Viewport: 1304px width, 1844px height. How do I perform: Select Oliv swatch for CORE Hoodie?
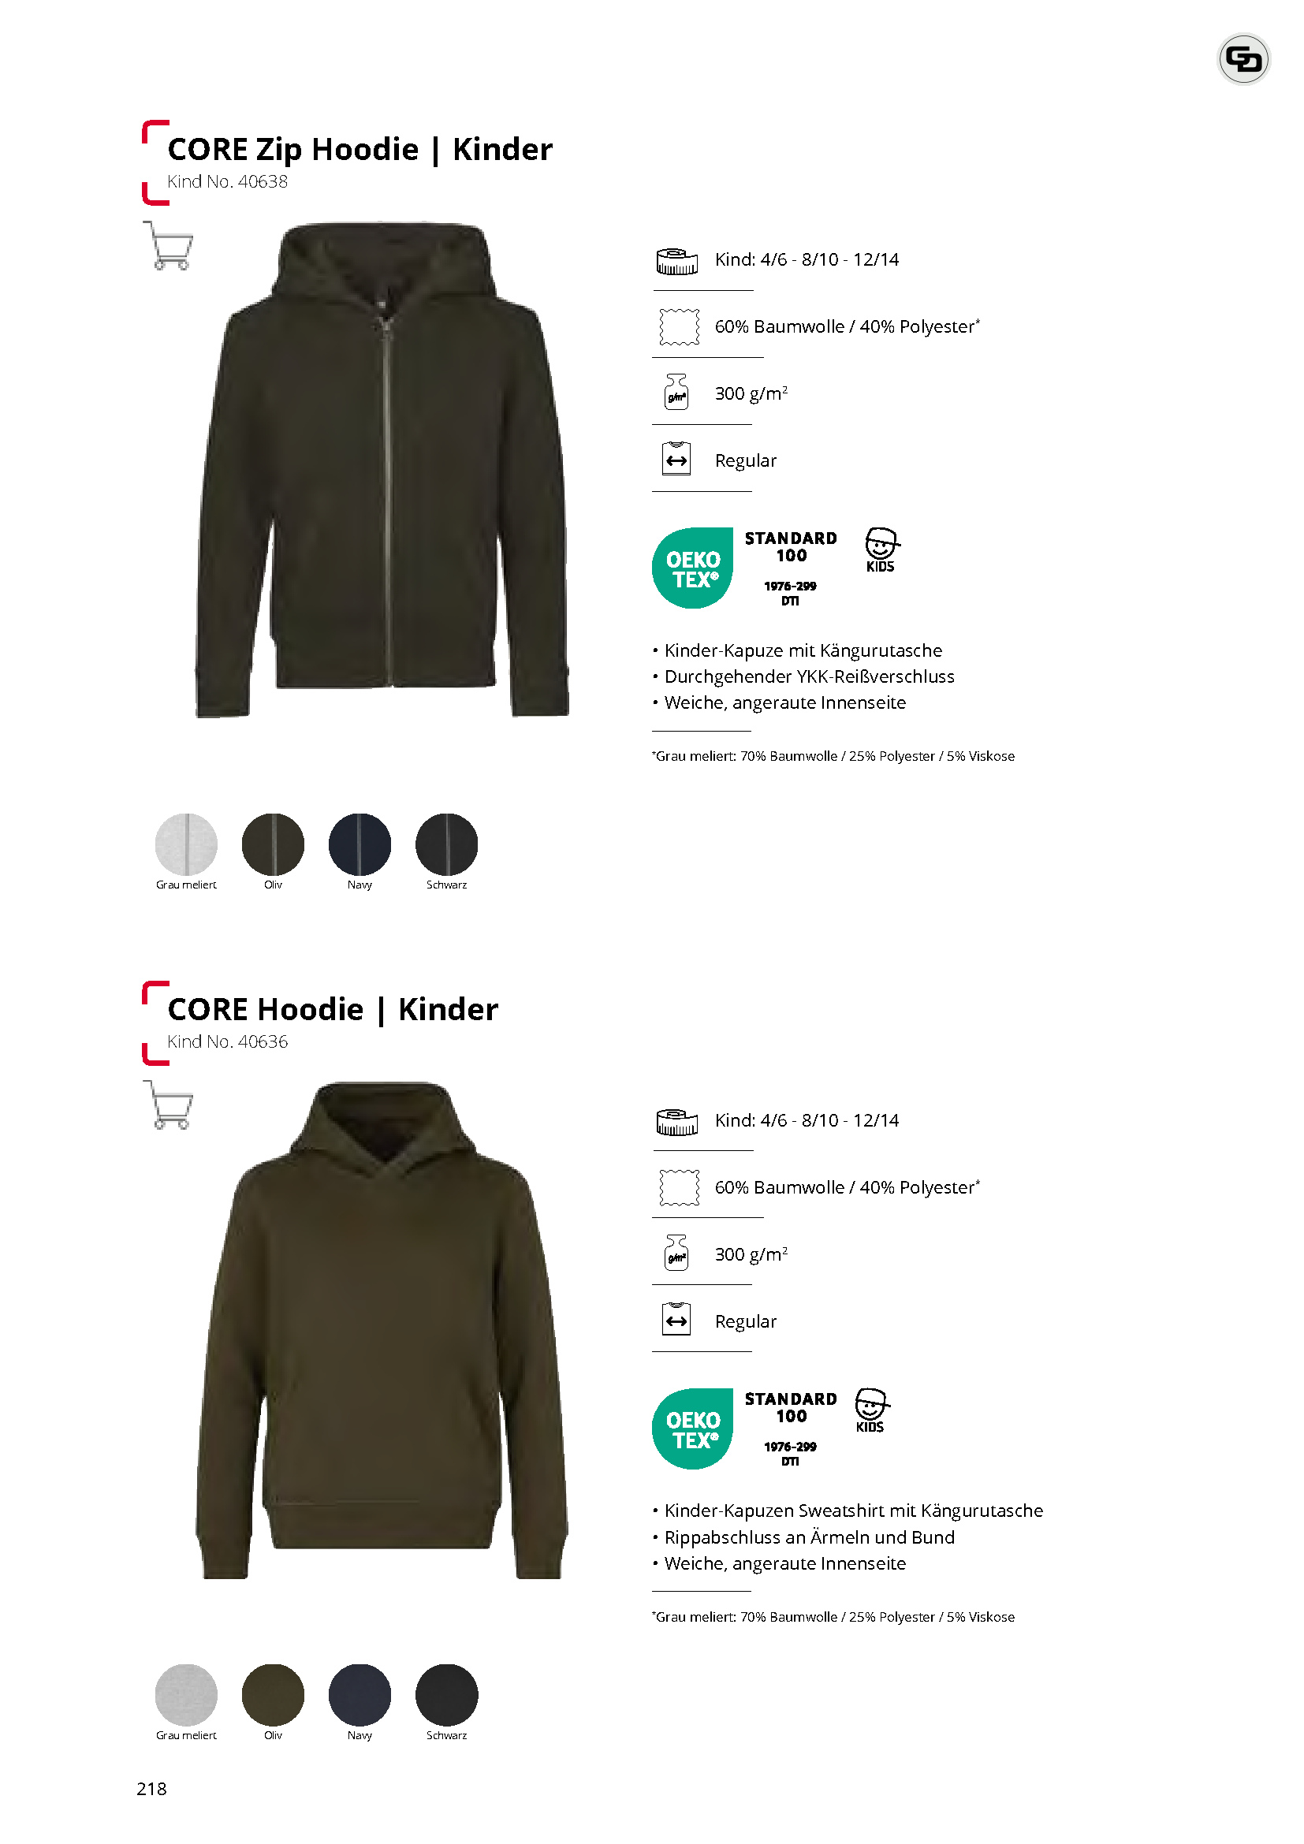pyautogui.click(x=273, y=1695)
